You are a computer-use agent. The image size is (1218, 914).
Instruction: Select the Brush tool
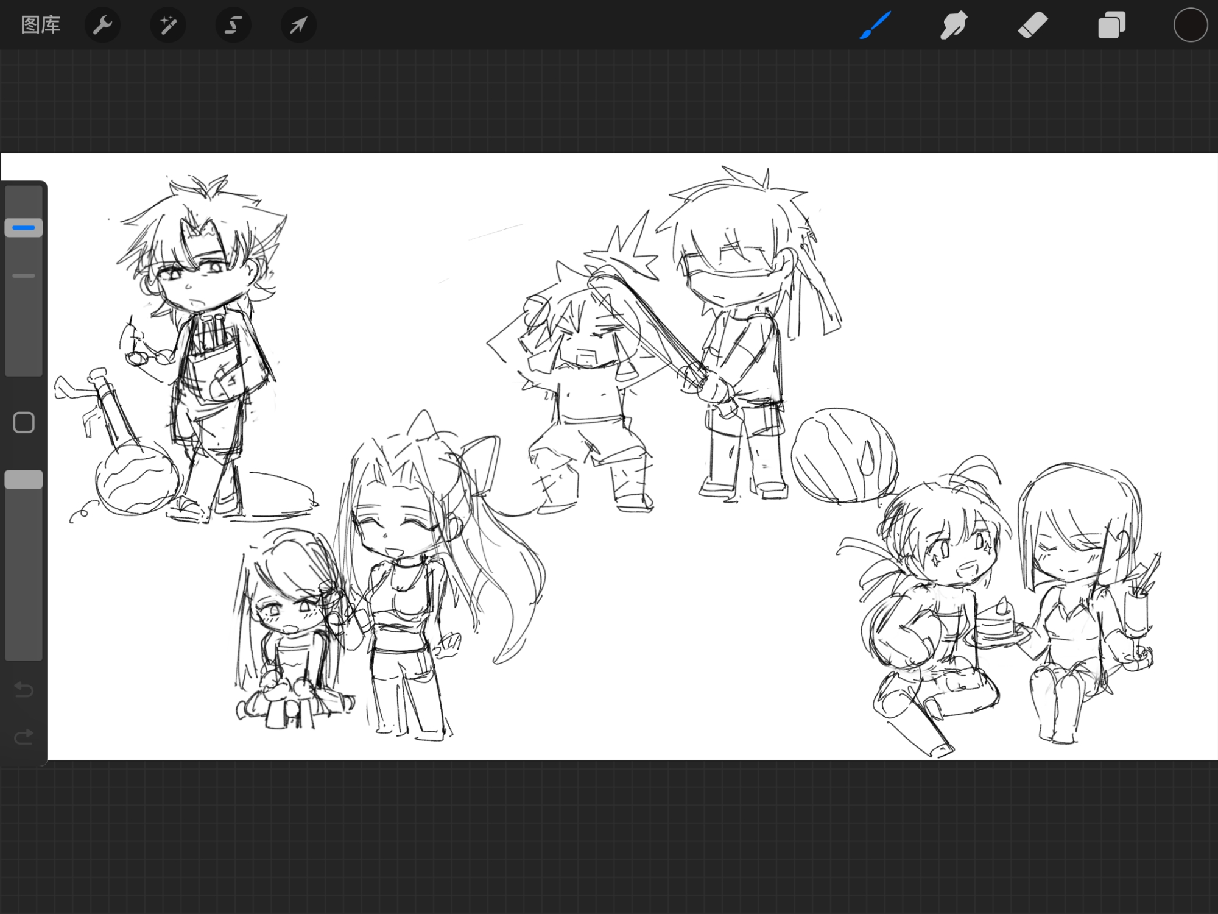click(x=875, y=25)
